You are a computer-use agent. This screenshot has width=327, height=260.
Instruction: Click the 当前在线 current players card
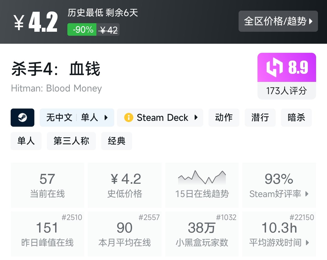click(x=47, y=185)
